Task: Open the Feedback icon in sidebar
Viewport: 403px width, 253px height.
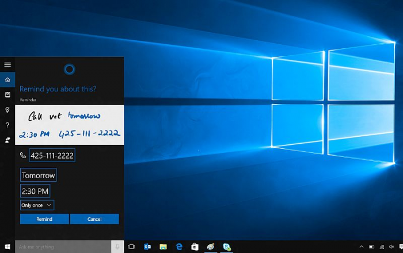Action: tap(7, 140)
